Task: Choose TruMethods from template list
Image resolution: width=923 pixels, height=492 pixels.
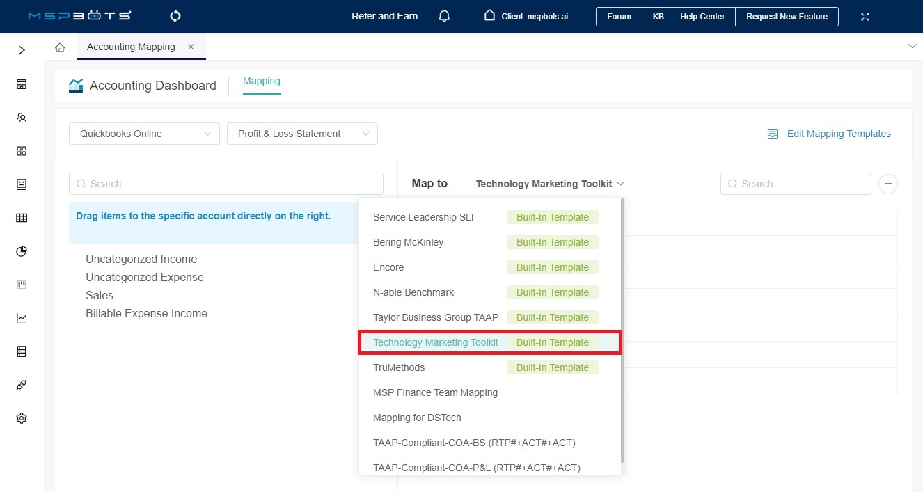Action: 399,367
